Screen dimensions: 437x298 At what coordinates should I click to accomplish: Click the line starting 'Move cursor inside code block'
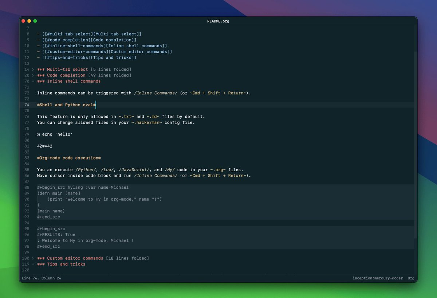tap(144, 176)
